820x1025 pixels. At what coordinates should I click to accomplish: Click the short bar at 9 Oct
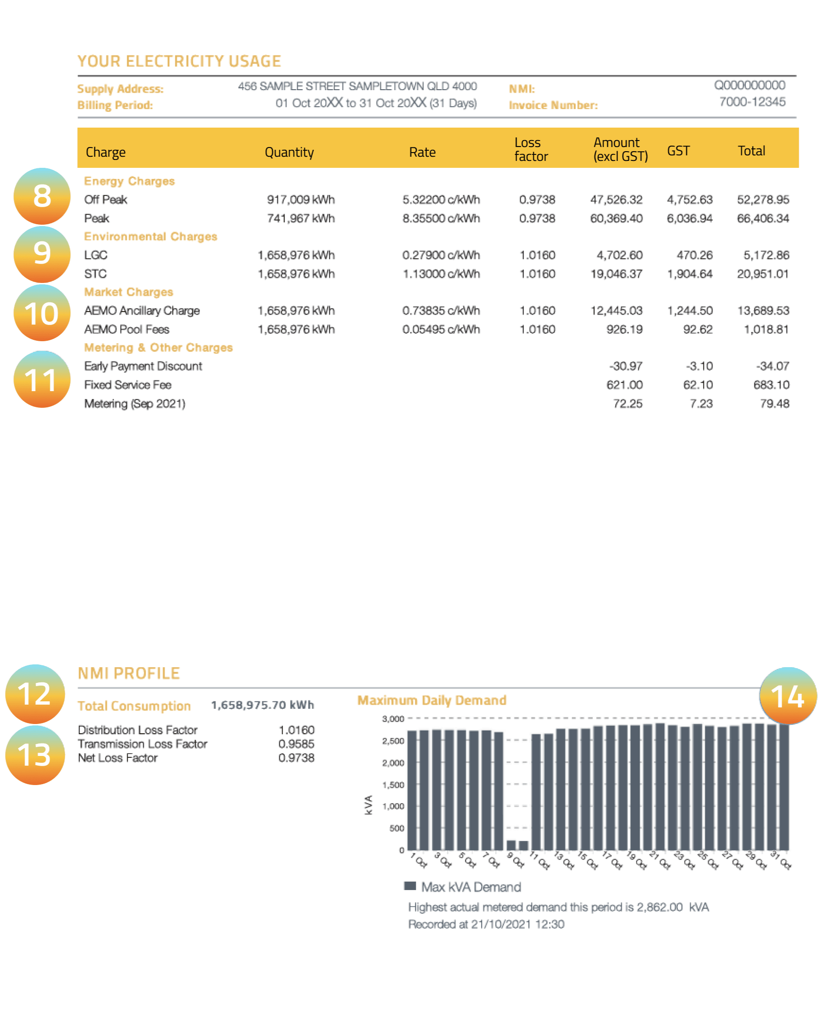(512, 846)
